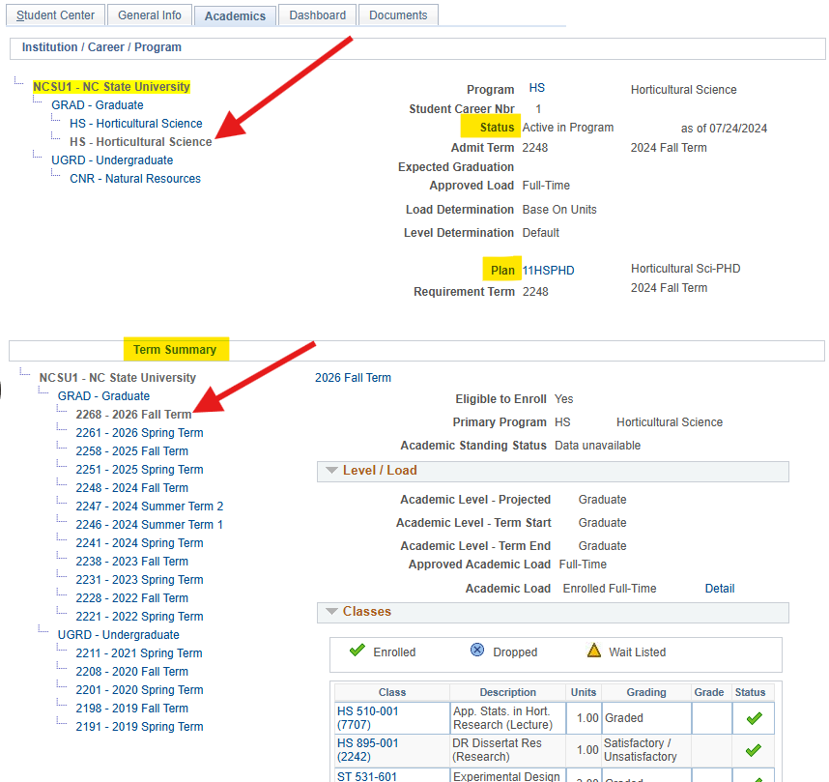
Task: Open the Student Center tab
Action: click(55, 15)
